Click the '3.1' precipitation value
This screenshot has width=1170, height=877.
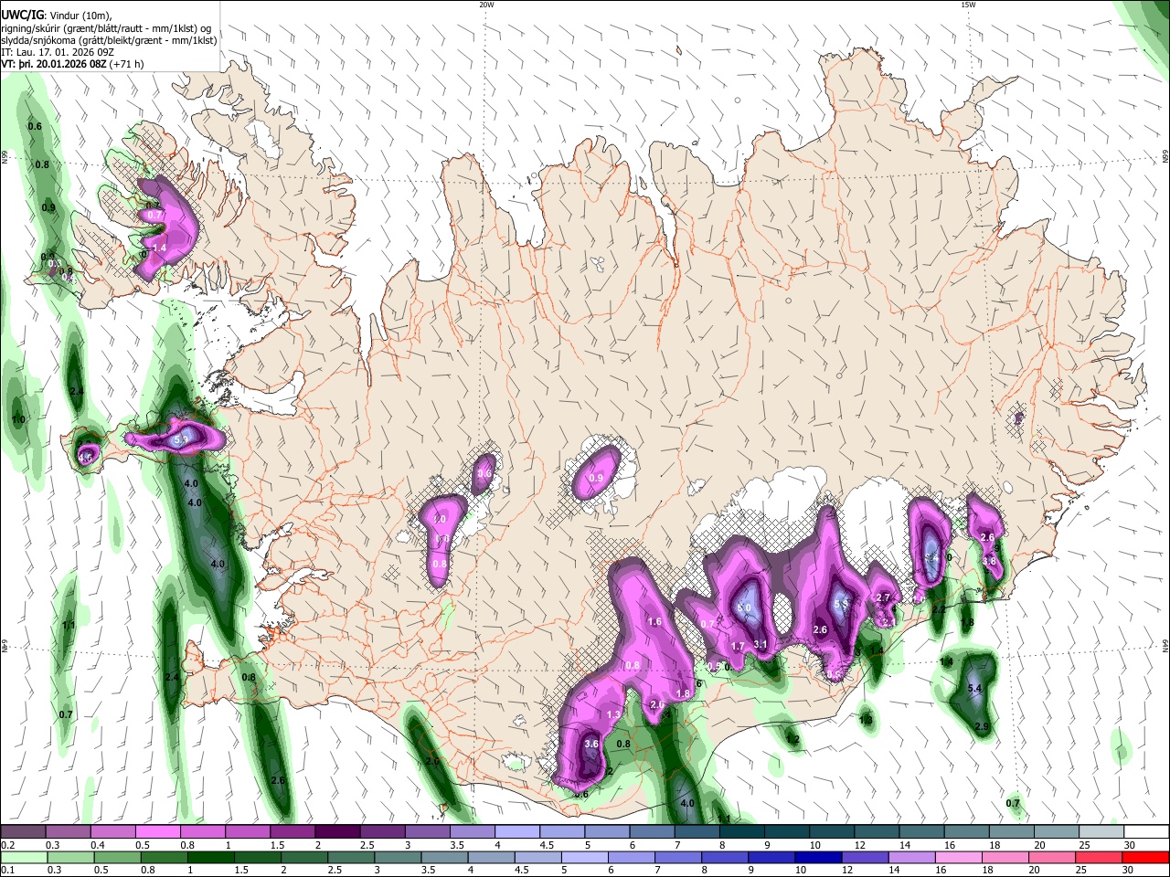(760, 645)
